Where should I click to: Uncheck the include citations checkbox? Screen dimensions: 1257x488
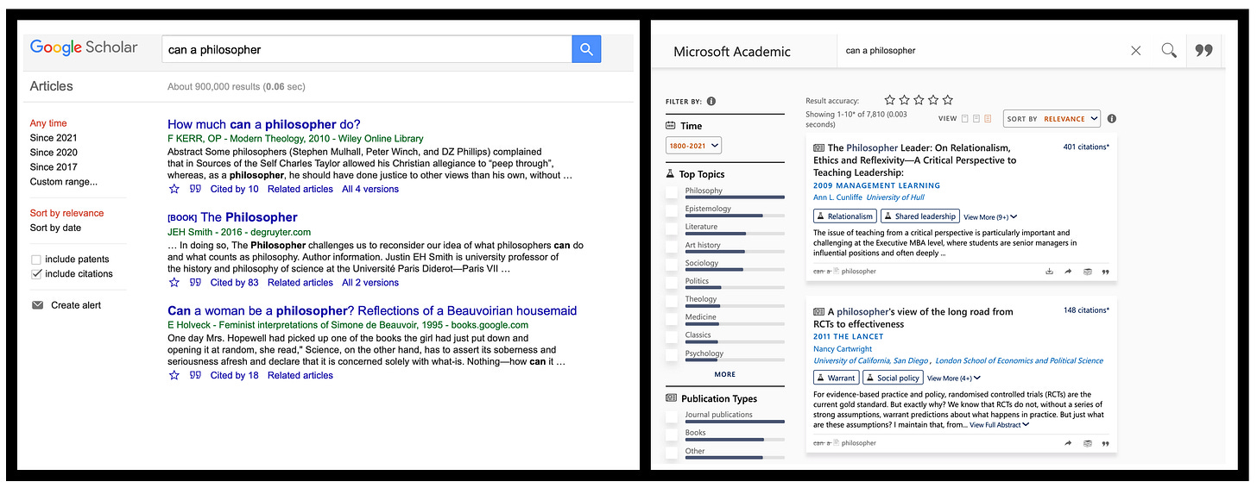tap(36, 274)
